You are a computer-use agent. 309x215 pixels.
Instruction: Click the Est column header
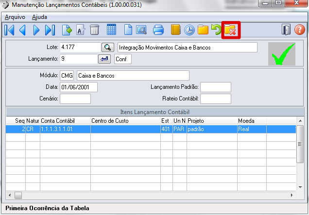coord(167,121)
